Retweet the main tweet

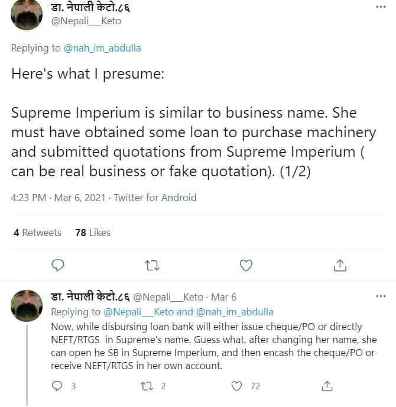point(152,265)
